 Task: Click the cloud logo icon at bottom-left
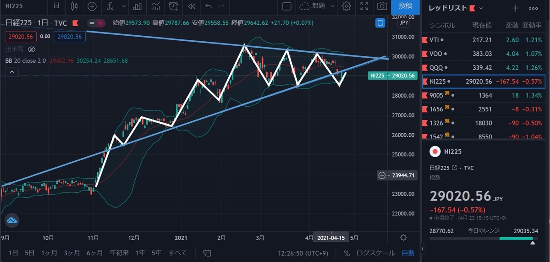click(x=12, y=220)
